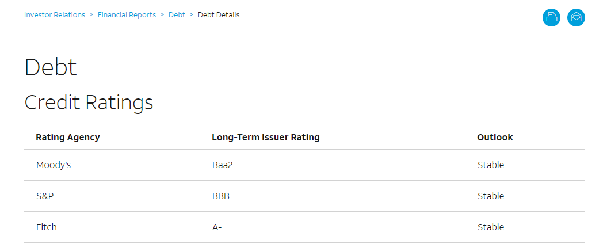
Task: Select the S&P agency cell
Action: pyautogui.click(x=45, y=196)
